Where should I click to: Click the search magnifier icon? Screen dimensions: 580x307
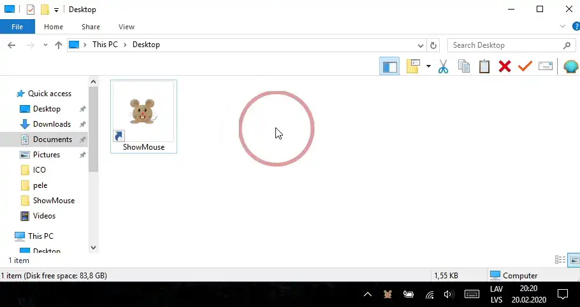coord(567,45)
